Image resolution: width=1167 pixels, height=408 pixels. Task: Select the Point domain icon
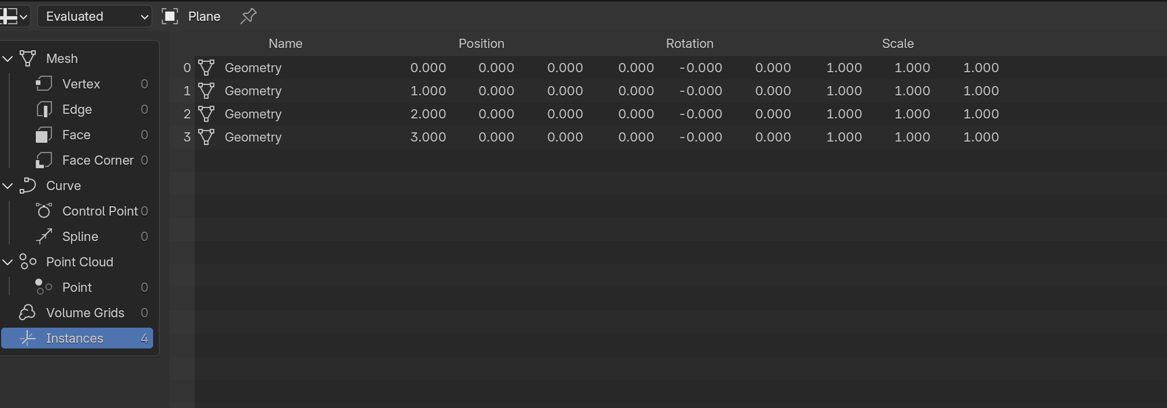click(x=44, y=287)
